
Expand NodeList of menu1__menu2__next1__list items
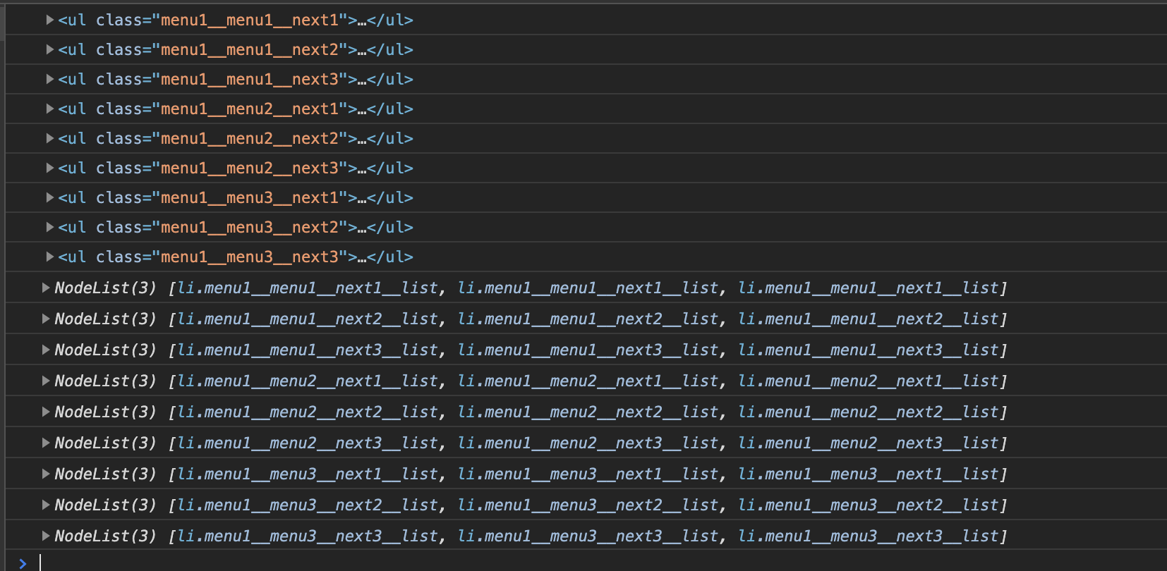(x=46, y=381)
